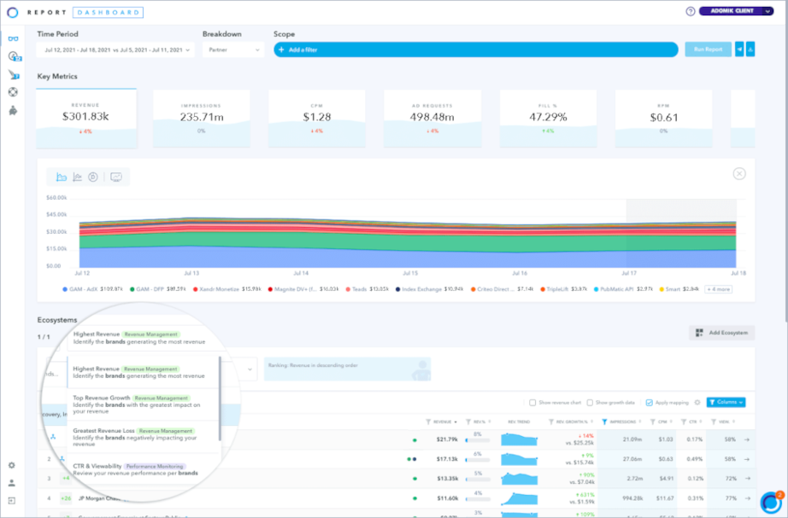Image resolution: width=788 pixels, height=518 pixels.
Task: Open row arrow for $21.79k revenue row
Action: click(747, 439)
